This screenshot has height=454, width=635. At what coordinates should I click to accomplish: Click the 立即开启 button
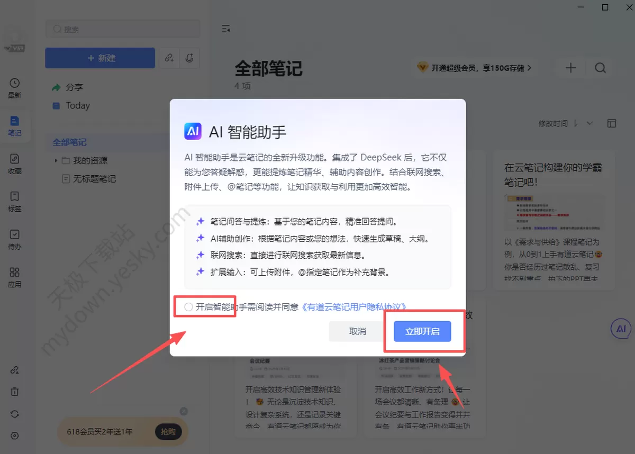(x=422, y=331)
